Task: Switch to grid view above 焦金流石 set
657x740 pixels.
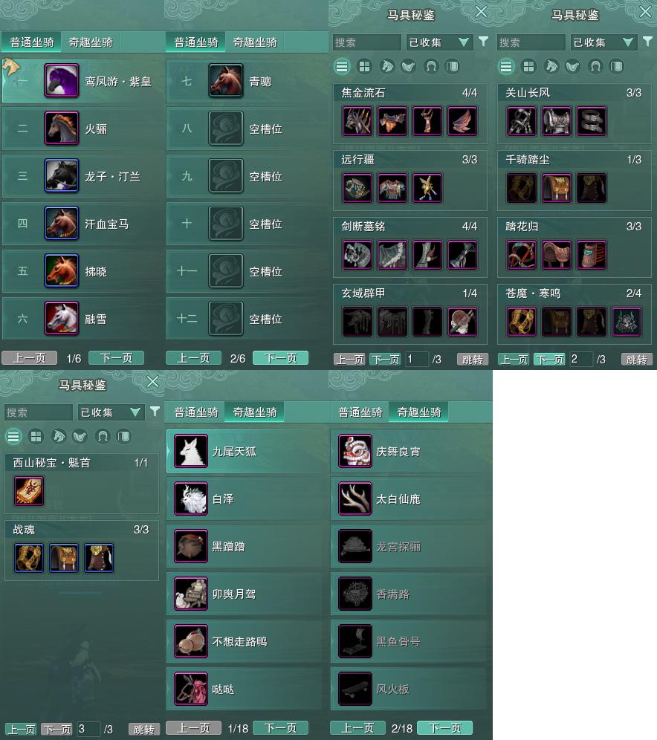Action: (364, 67)
